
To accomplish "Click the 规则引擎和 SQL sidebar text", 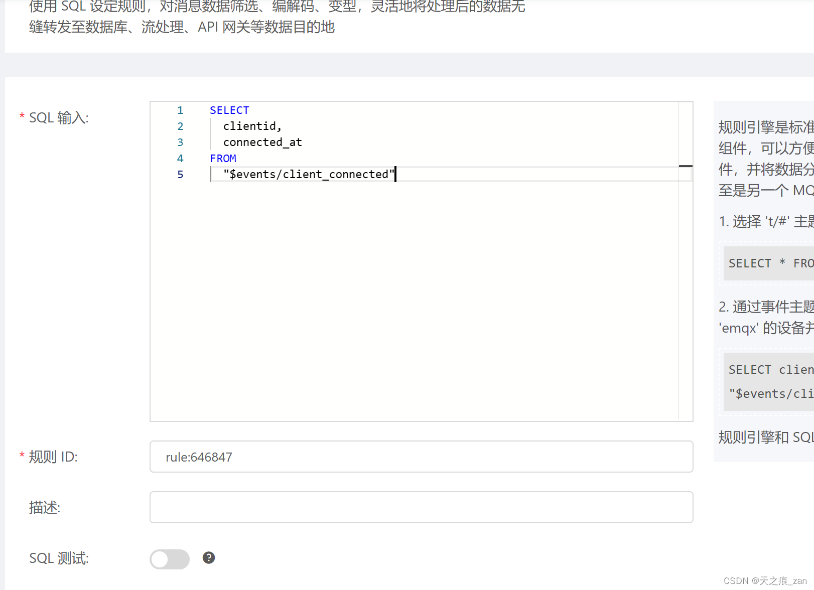I will coord(763,437).
